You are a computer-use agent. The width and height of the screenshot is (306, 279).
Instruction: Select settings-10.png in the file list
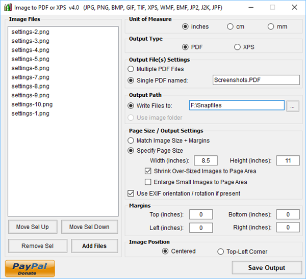point(32,104)
